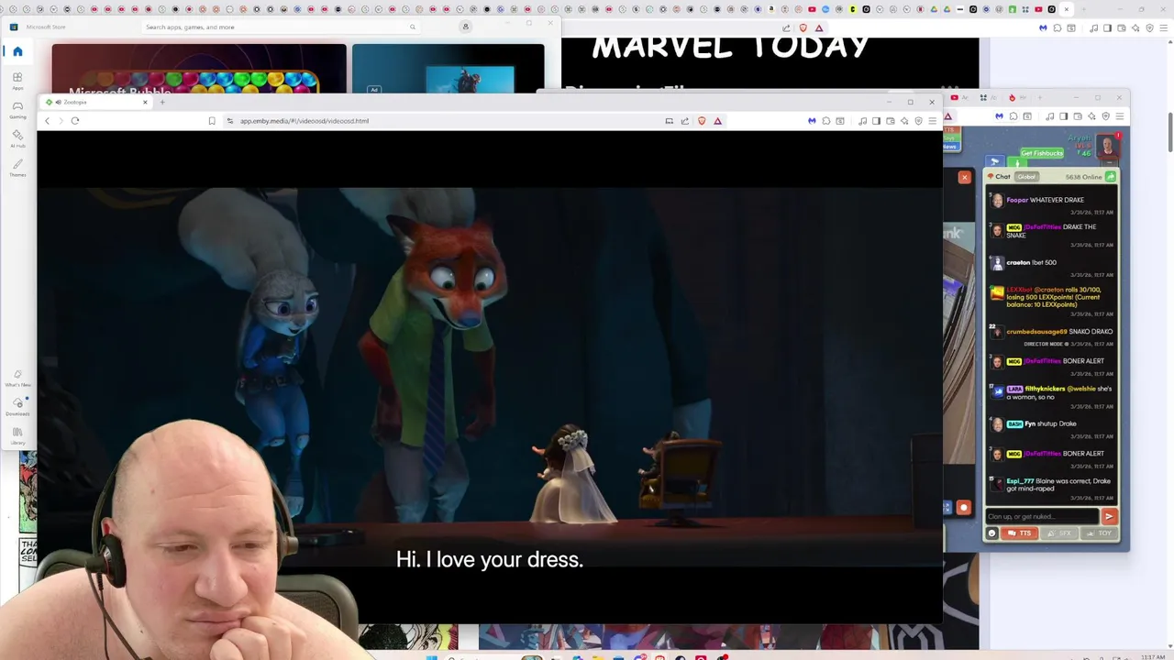Open Brave Rewards triangle in Zootopia window
1174x660 pixels.
tap(717, 121)
